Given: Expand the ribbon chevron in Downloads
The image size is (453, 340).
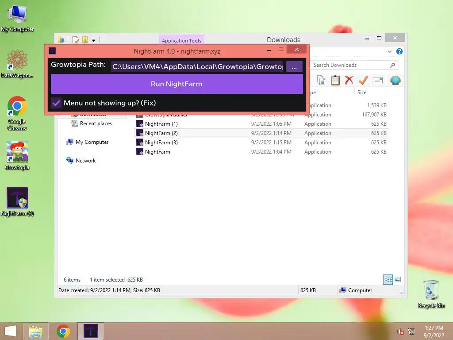Looking at the screenshot, I should [x=389, y=51].
